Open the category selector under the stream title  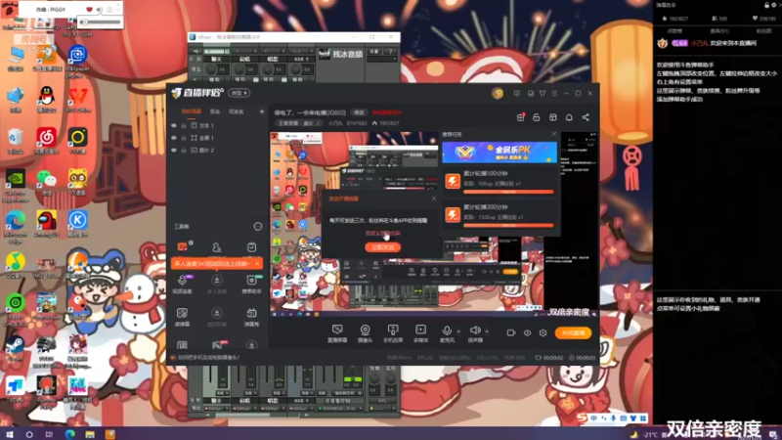[299, 123]
